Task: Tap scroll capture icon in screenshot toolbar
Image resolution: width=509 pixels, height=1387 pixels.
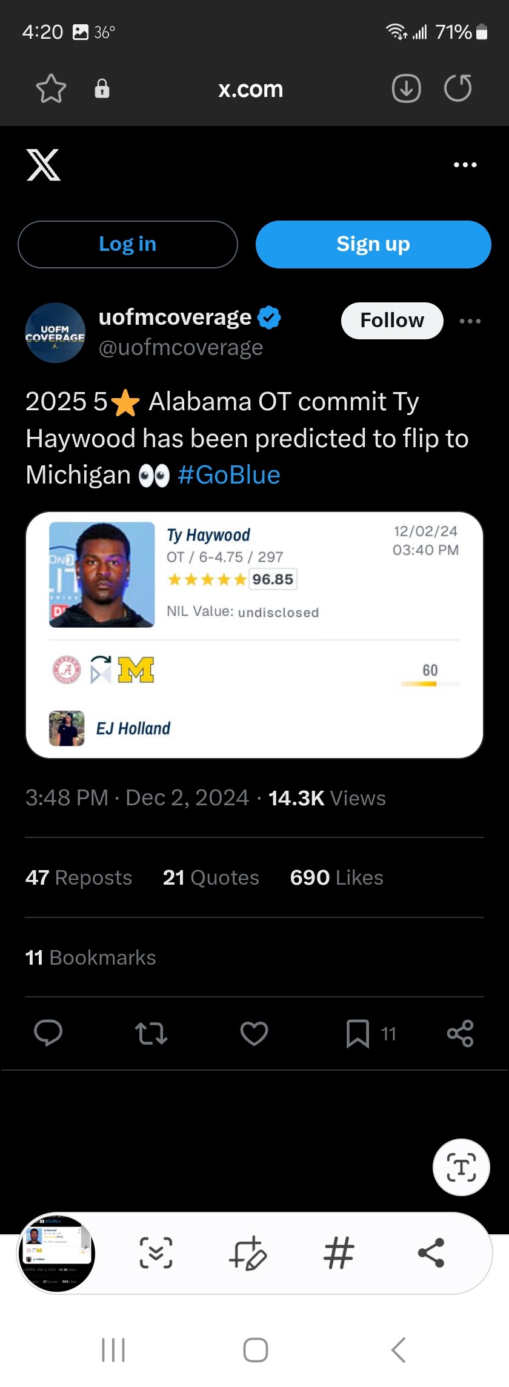Action: pyautogui.click(x=156, y=1252)
